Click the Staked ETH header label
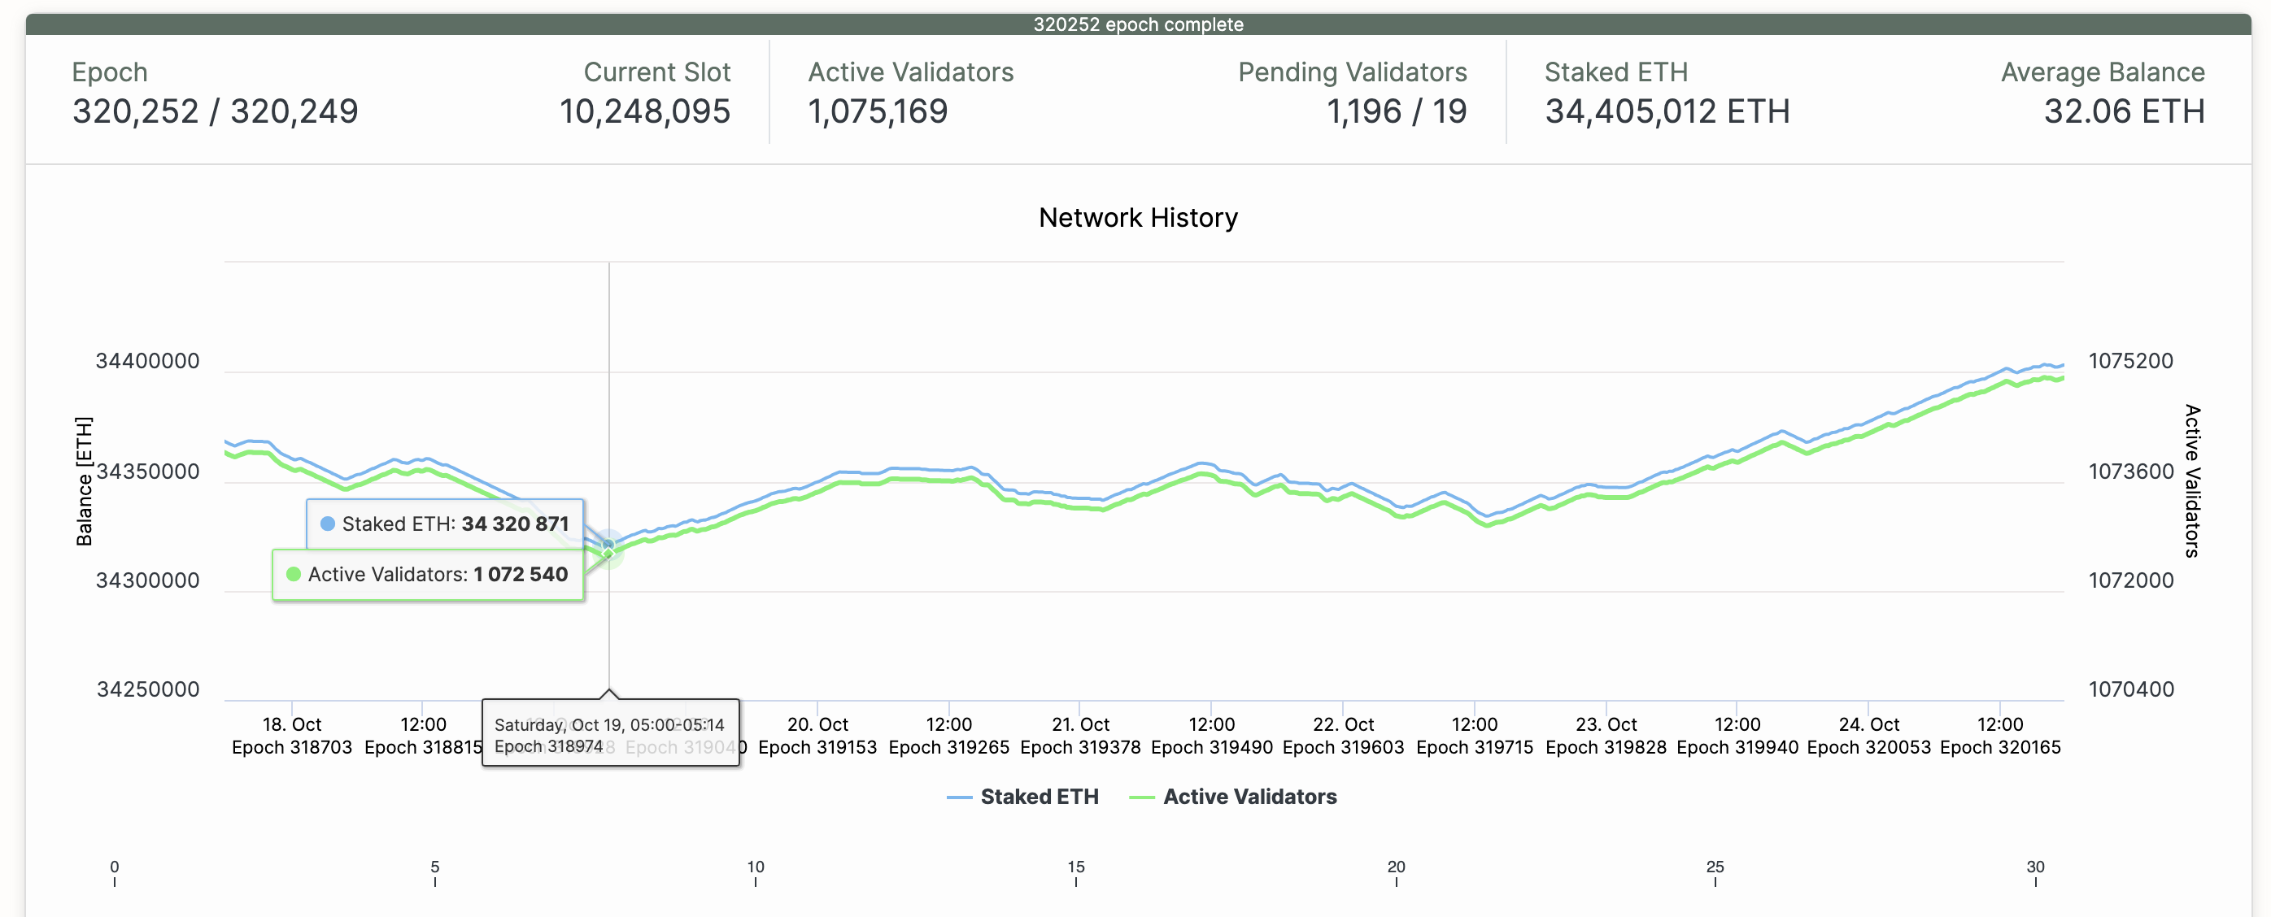The image size is (2271, 917). [1616, 72]
